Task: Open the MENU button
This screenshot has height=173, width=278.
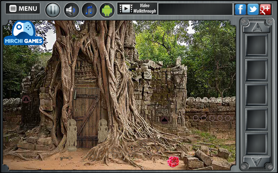Action: (x=23, y=8)
